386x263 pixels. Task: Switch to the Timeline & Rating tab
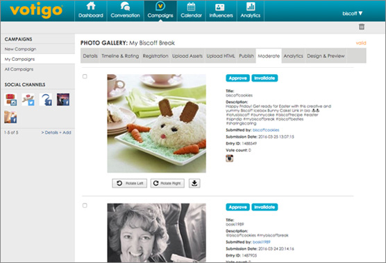coord(120,56)
